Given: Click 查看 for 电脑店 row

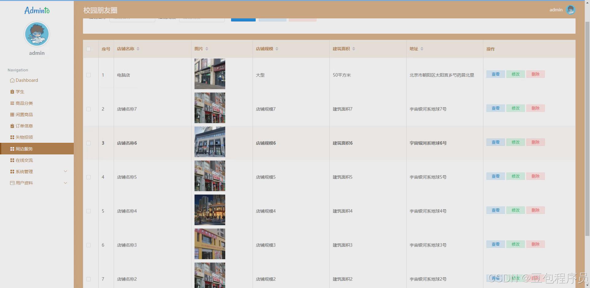Looking at the screenshot, I should tap(495, 74).
